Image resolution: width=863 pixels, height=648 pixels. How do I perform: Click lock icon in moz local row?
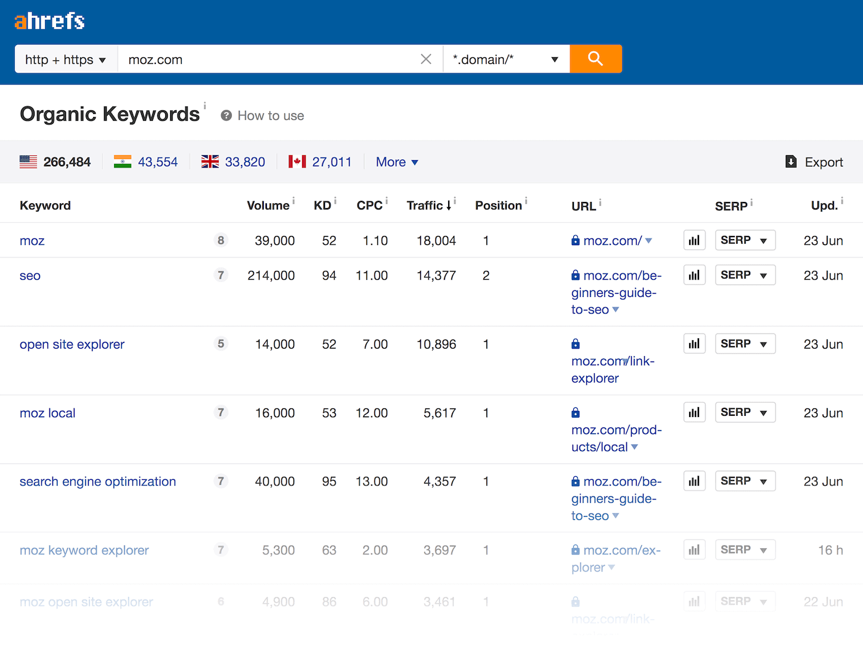click(x=576, y=413)
